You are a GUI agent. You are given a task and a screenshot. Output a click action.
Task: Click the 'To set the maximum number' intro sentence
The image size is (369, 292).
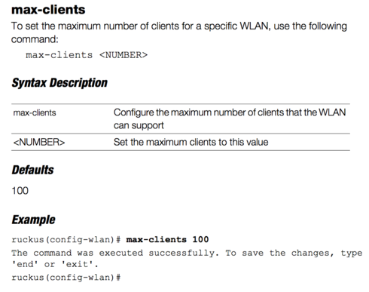pos(179,32)
